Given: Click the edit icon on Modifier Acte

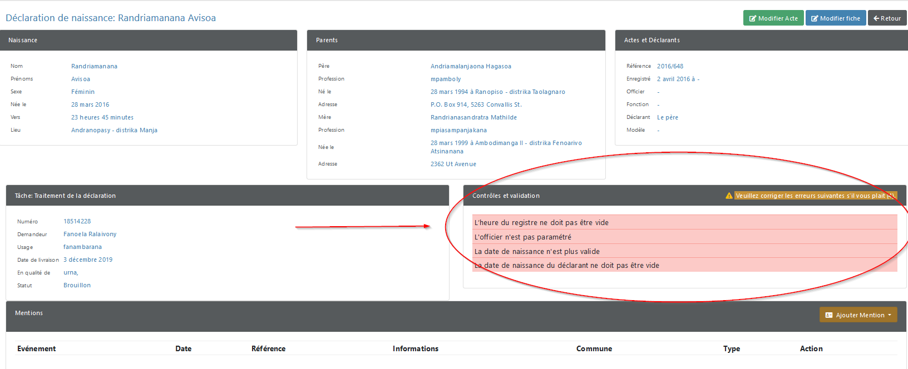Looking at the screenshot, I should (753, 18).
